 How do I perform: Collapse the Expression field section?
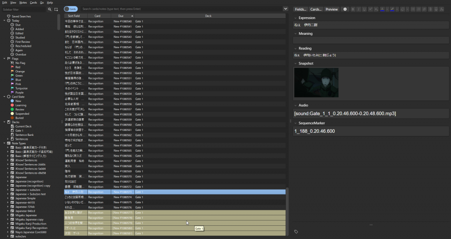coord(296,18)
